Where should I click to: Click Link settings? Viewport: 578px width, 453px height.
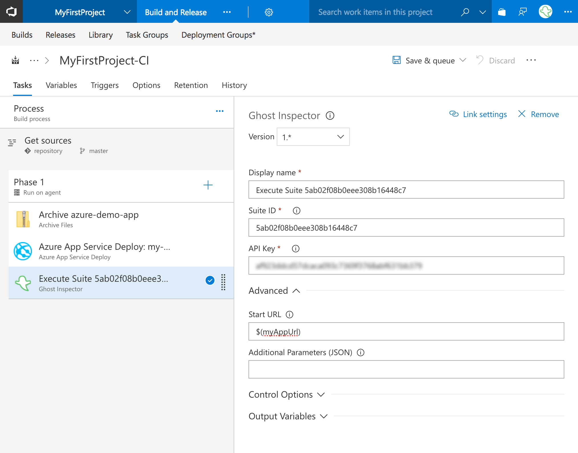pyautogui.click(x=478, y=114)
